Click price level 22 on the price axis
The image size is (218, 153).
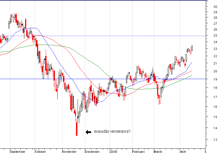click(x=215, y=56)
